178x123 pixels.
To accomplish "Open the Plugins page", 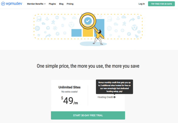I will [52, 4].
